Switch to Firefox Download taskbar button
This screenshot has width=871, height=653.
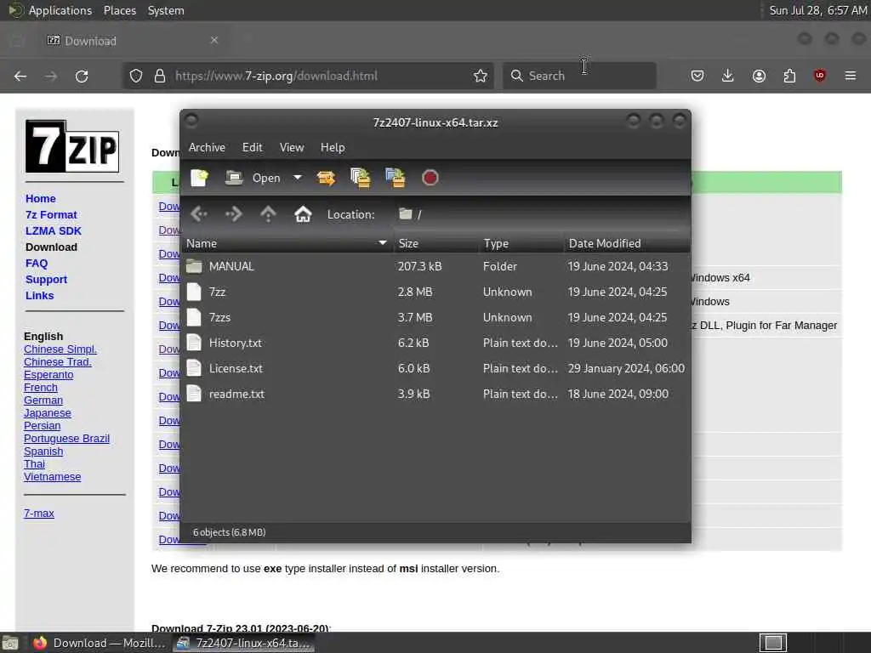coord(99,643)
